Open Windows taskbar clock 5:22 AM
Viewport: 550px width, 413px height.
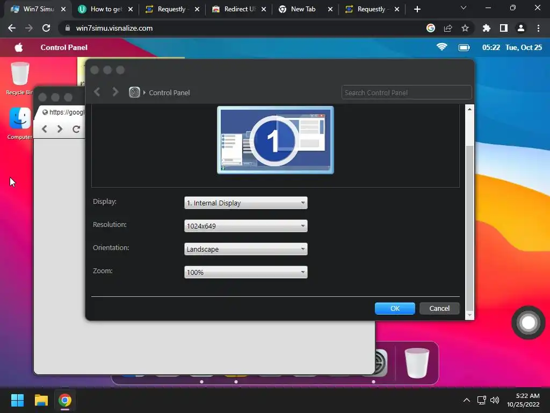coord(523,400)
